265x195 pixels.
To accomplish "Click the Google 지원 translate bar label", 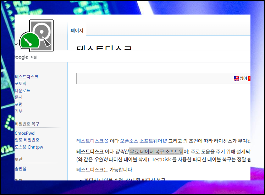I will pyautogui.click(x=26, y=57).
